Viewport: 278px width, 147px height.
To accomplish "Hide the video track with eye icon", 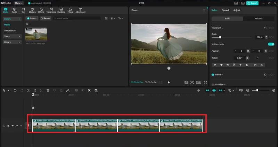I will 13,126.
